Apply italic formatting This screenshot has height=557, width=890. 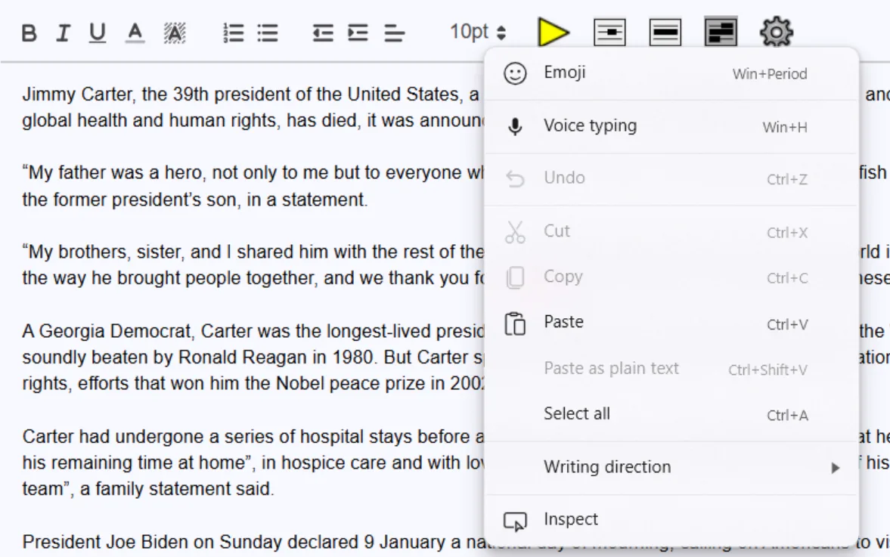pos(63,32)
